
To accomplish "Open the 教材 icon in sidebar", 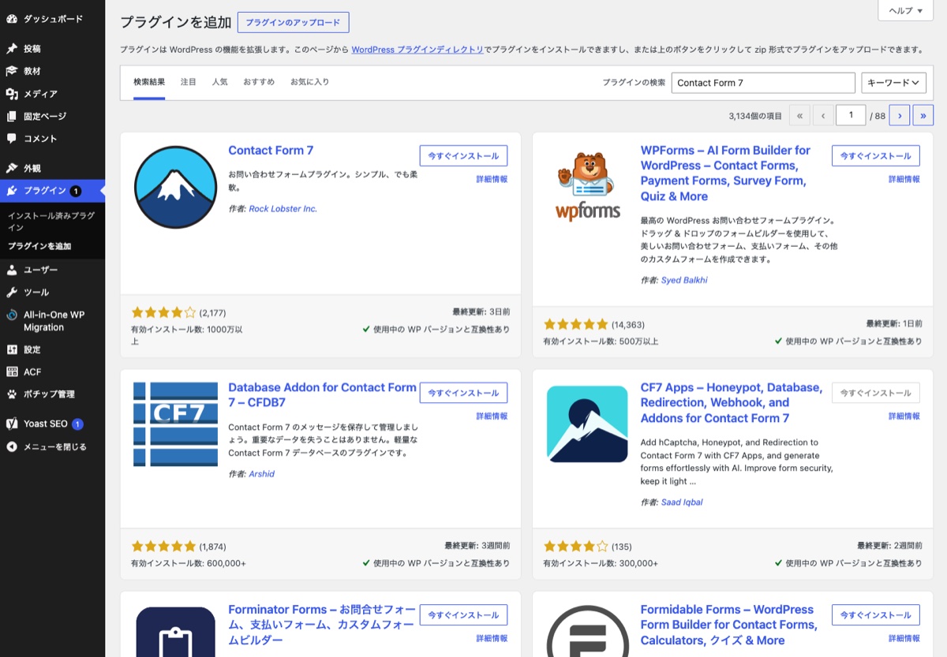I will [12, 71].
